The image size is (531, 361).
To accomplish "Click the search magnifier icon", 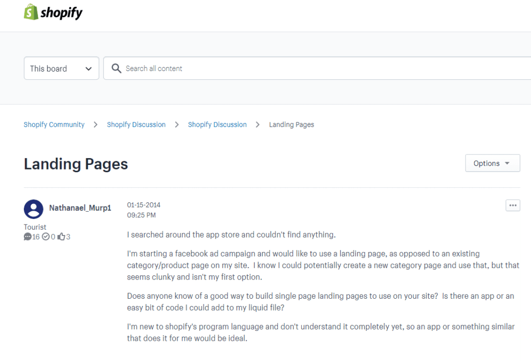I will (116, 68).
